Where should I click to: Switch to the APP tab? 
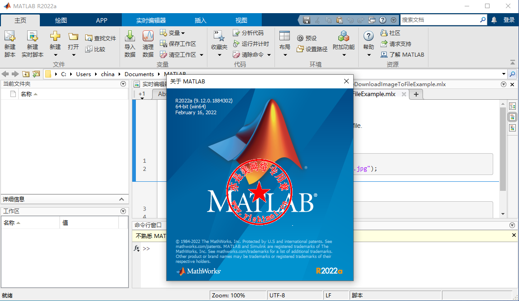coord(101,20)
